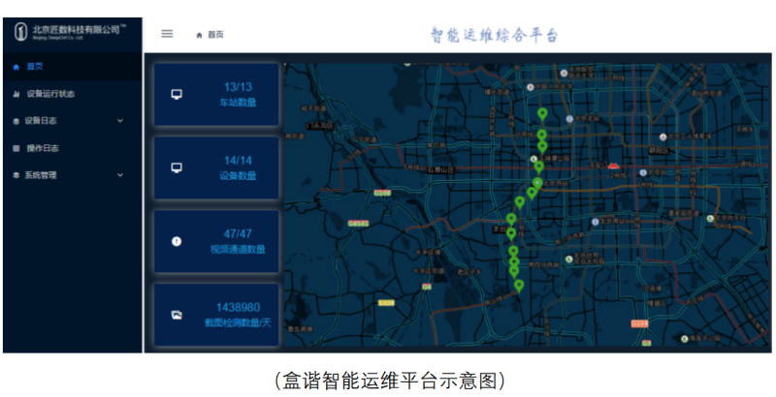Image resolution: width=776 pixels, height=397 pixels.
Task: Click the 1438980 screenshot detection count
Action: pyautogui.click(x=238, y=307)
